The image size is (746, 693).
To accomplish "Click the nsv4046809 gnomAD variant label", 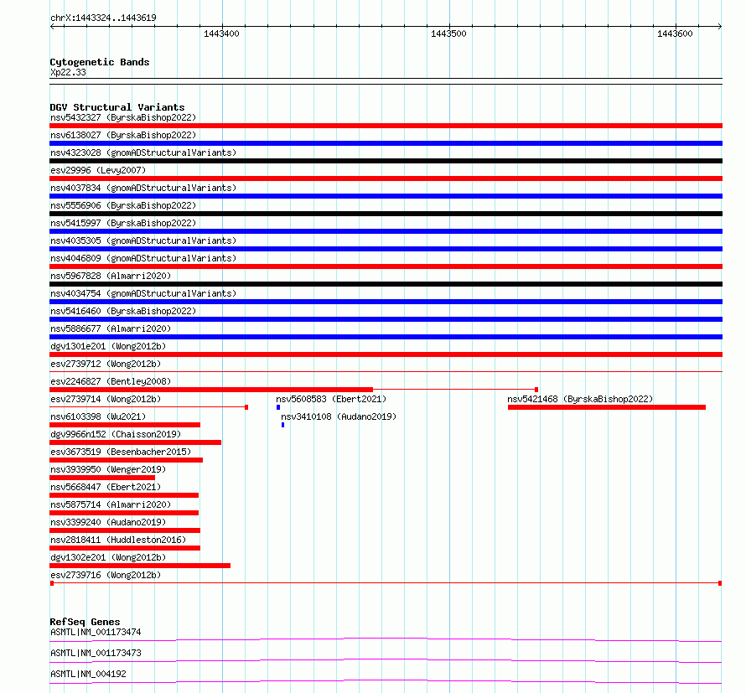I will tap(143, 258).
